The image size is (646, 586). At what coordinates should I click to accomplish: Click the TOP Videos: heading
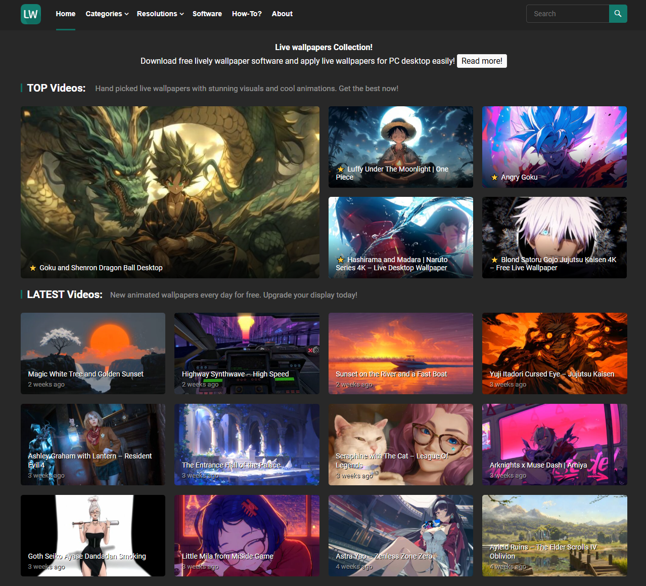coord(56,88)
